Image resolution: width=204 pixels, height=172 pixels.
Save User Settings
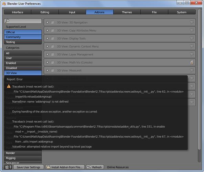[28, 167]
